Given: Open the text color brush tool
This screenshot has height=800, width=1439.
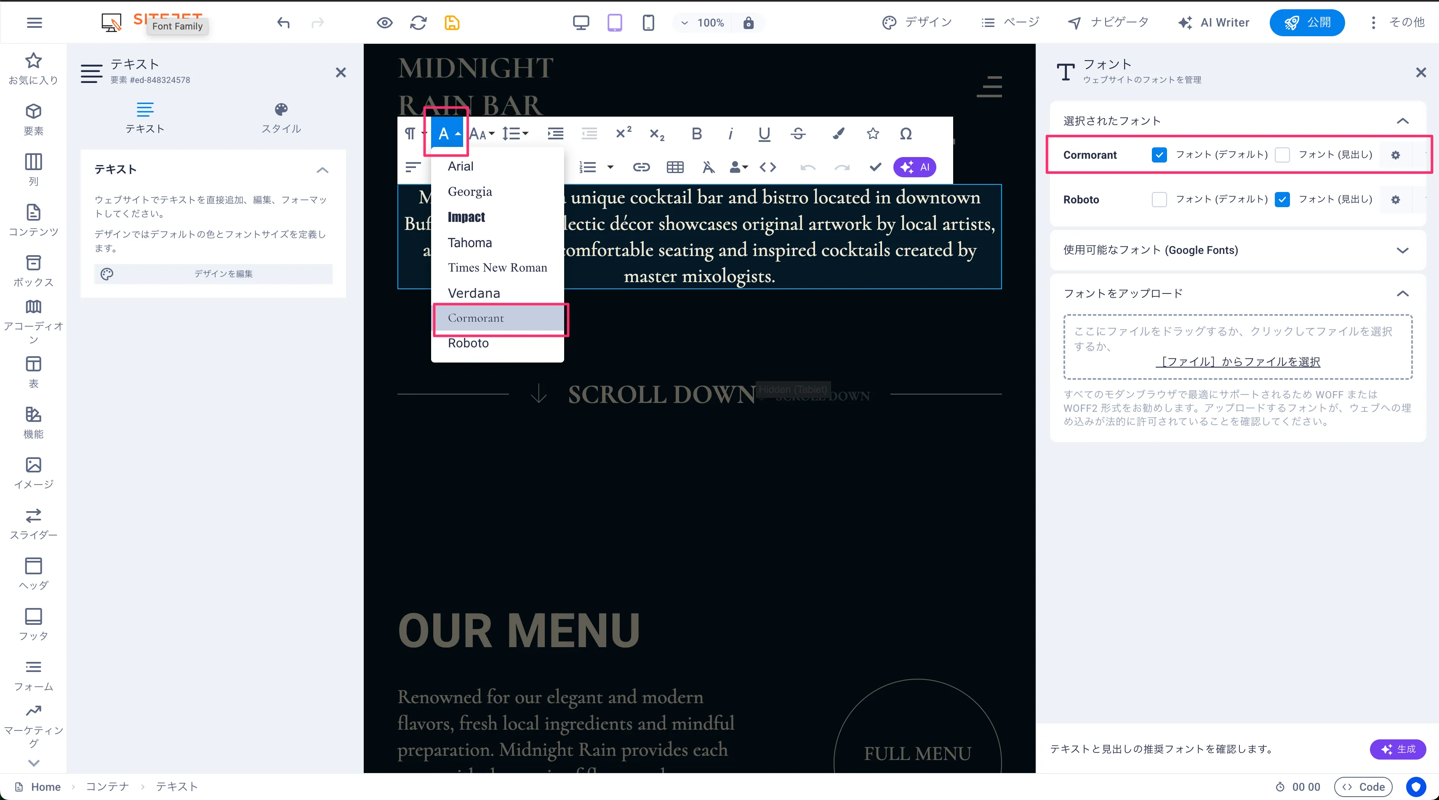Looking at the screenshot, I should point(839,133).
